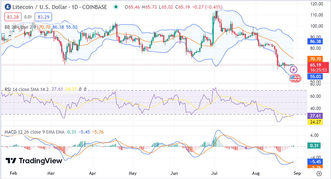
Task: Select the MACD 12 26 close indicator label
Action: tap(34, 132)
